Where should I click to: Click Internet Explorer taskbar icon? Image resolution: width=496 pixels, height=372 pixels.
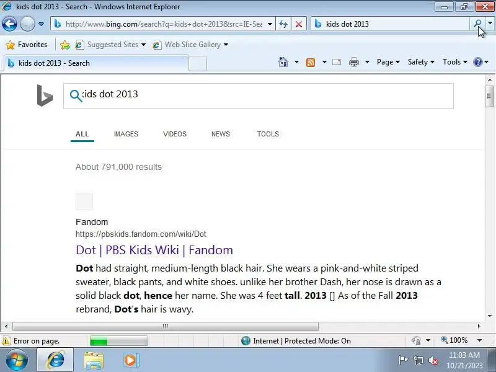pyautogui.click(x=56, y=360)
